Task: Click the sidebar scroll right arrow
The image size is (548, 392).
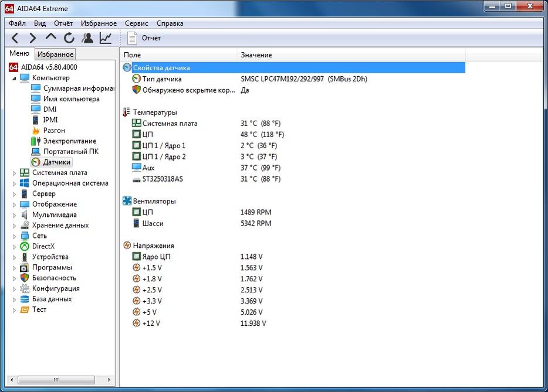Action: [109, 380]
